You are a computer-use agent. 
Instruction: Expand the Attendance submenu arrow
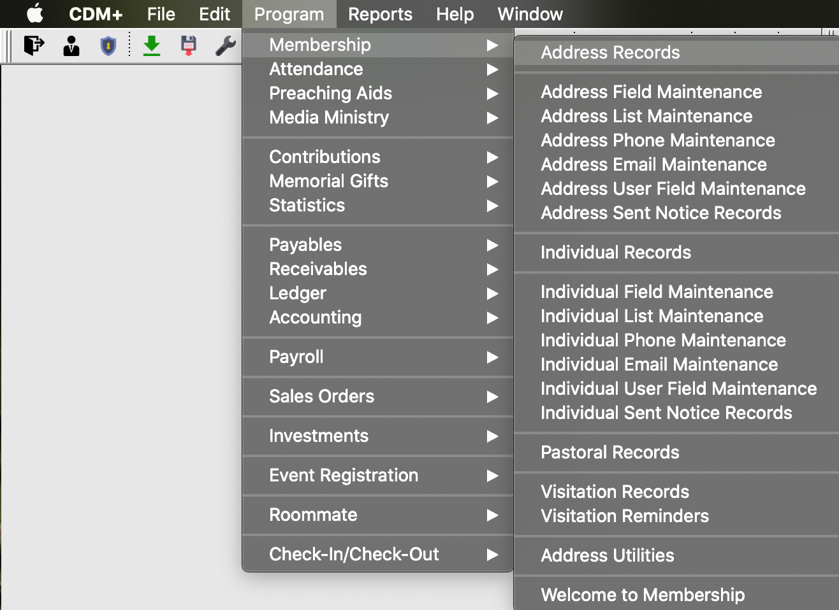[x=492, y=70]
